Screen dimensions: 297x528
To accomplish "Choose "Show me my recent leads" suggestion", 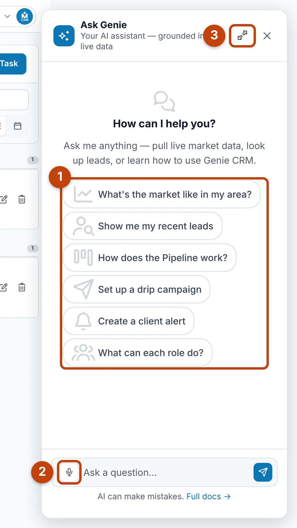I will [x=143, y=226].
